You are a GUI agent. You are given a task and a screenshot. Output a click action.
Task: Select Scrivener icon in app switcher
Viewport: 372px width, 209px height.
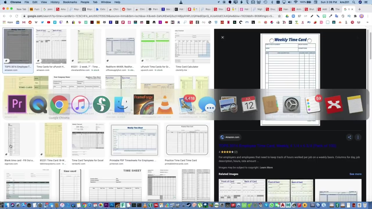pos(101,104)
